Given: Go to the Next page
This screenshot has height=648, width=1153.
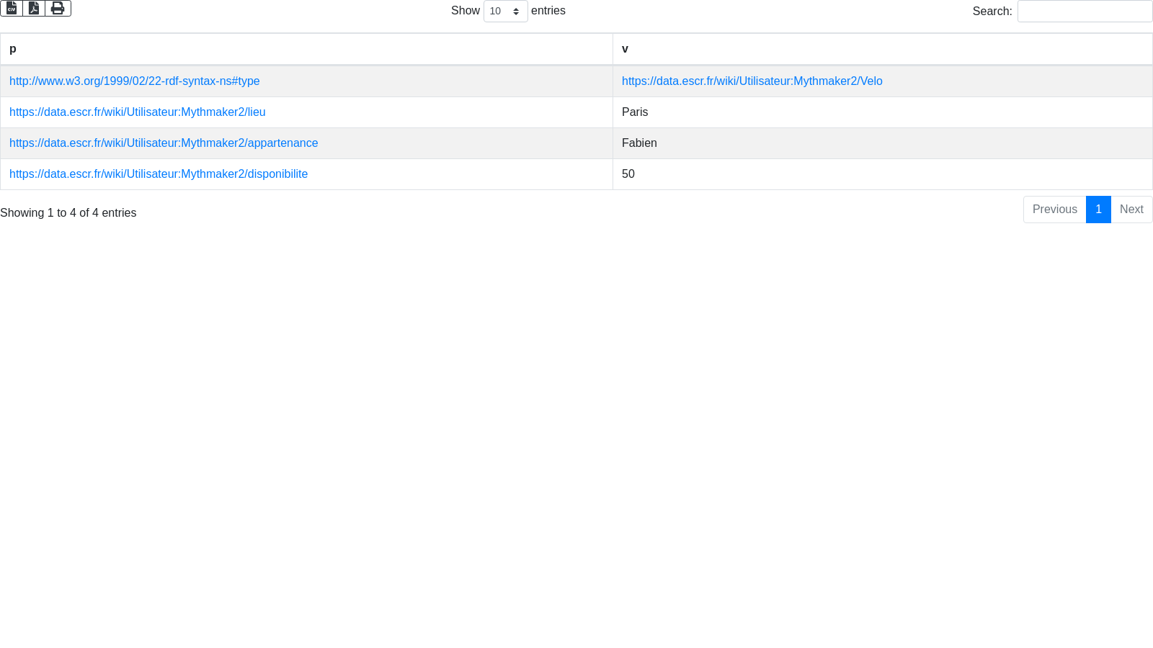Looking at the screenshot, I should (1131, 210).
